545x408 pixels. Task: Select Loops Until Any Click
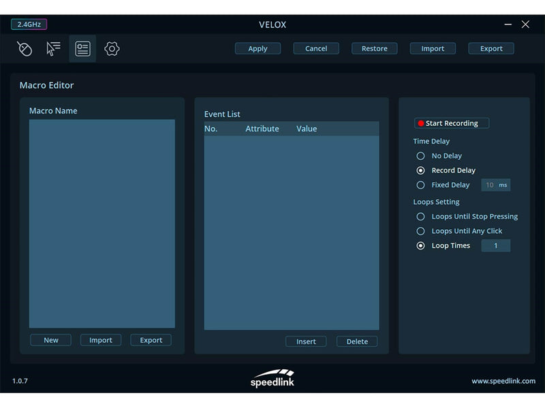420,231
